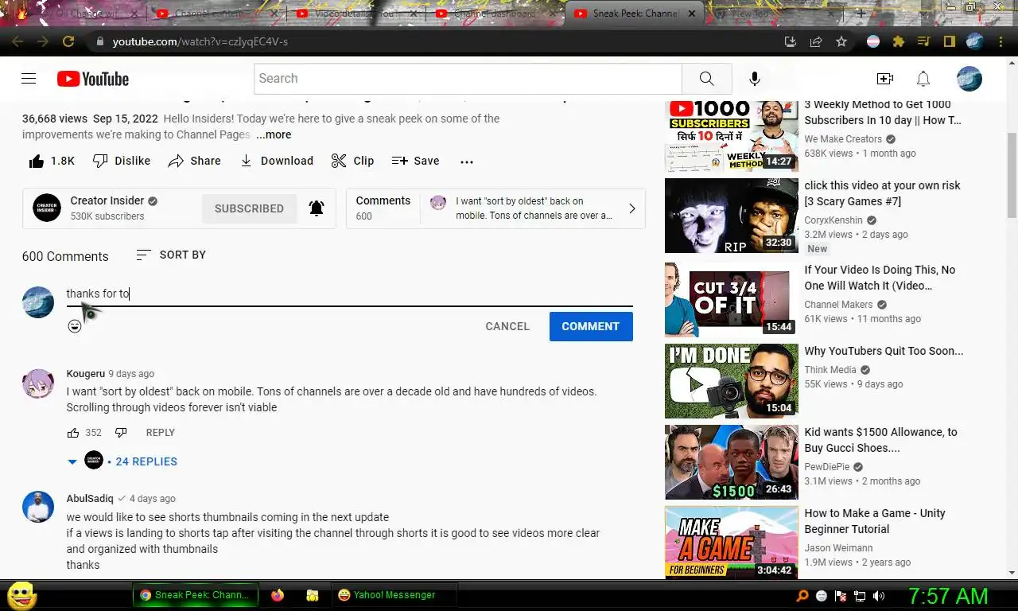Install app icon in address bar
The image size is (1018, 611).
791,41
